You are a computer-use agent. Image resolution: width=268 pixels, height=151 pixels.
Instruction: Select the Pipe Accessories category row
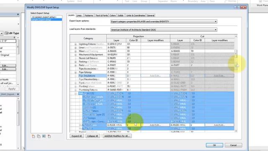88,69
